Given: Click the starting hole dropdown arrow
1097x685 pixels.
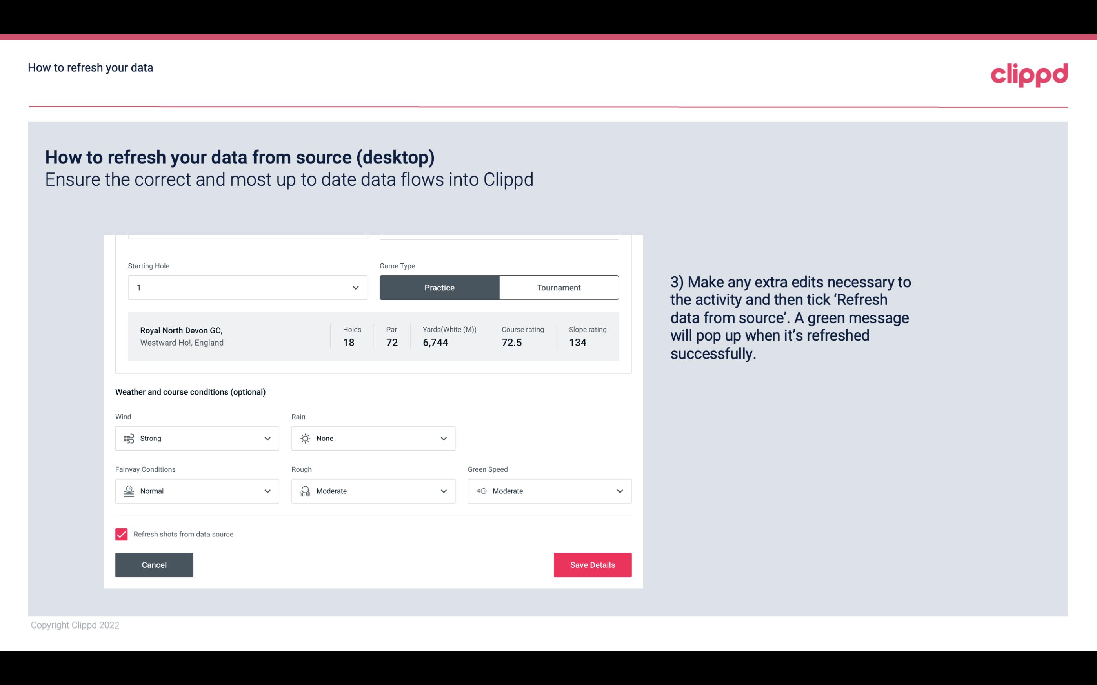Looking at the screenshot, I should tap(355, 287).
